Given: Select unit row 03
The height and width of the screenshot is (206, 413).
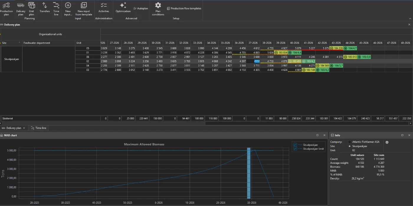Looking at the screenshot, I should click(x=88, y=70).
